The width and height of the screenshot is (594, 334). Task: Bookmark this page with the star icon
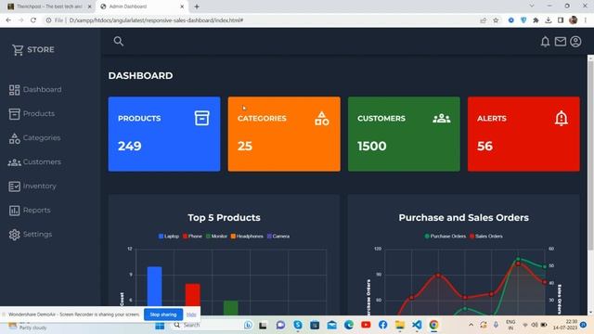(x=496, y=20)
